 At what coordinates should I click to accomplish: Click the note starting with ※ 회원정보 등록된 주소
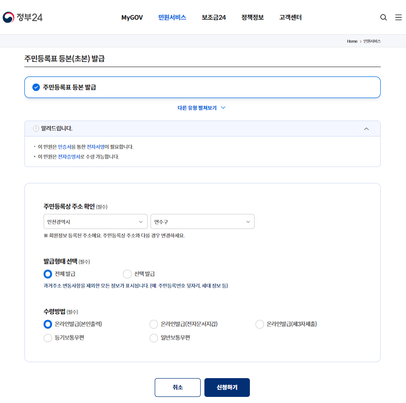point(114,236)
